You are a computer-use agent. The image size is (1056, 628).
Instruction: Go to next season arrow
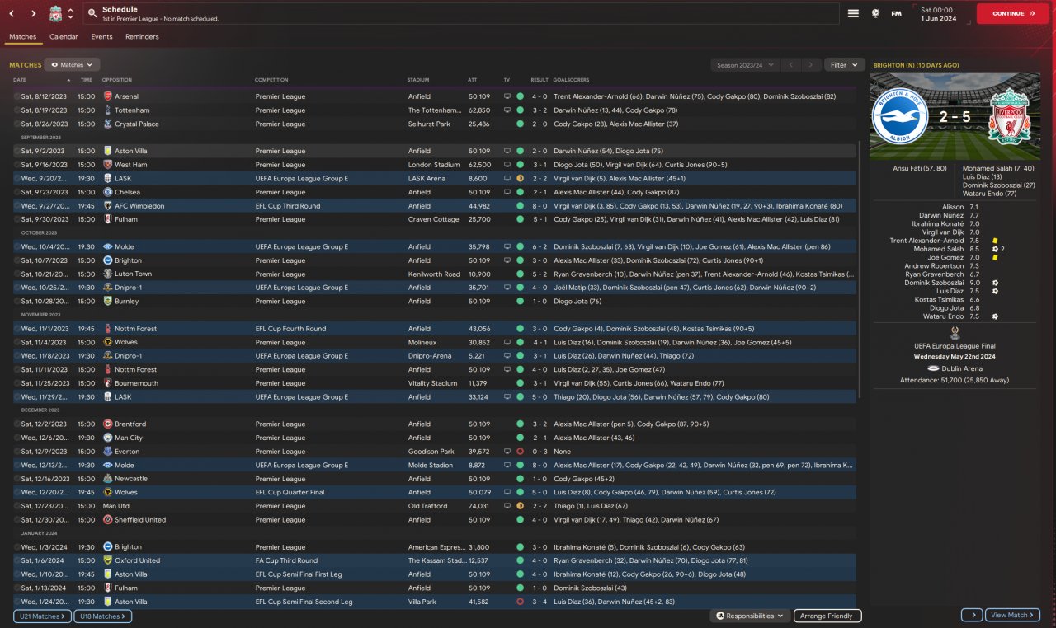click(812, 64)
